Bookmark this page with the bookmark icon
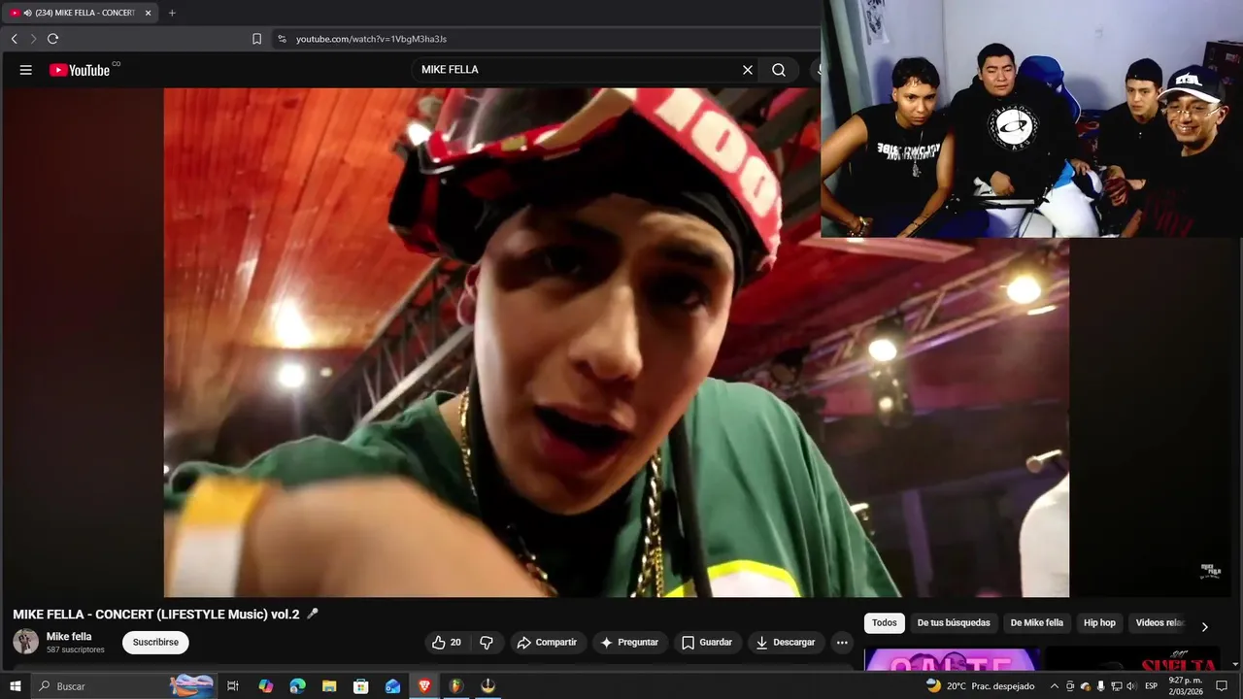This screenshot has width=1243, height=699. [256, 39]
